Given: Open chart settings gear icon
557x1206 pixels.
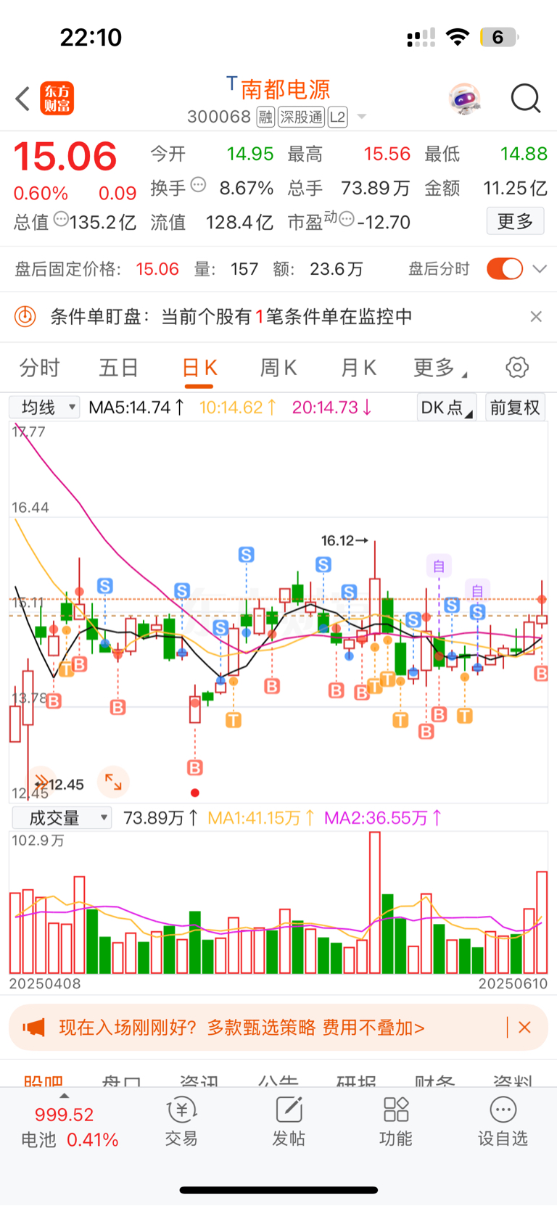Looking at the screenshot, I should 517,368.
